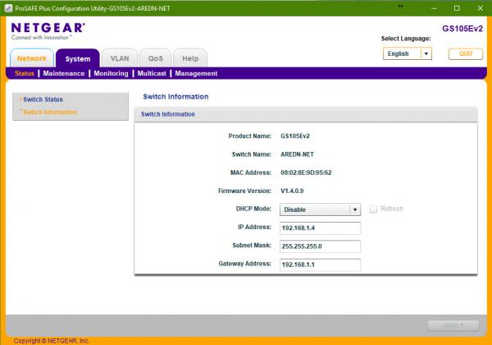Open the QoS tab
Viewport: 492px width, 345px height.
[x=155, y=58]
